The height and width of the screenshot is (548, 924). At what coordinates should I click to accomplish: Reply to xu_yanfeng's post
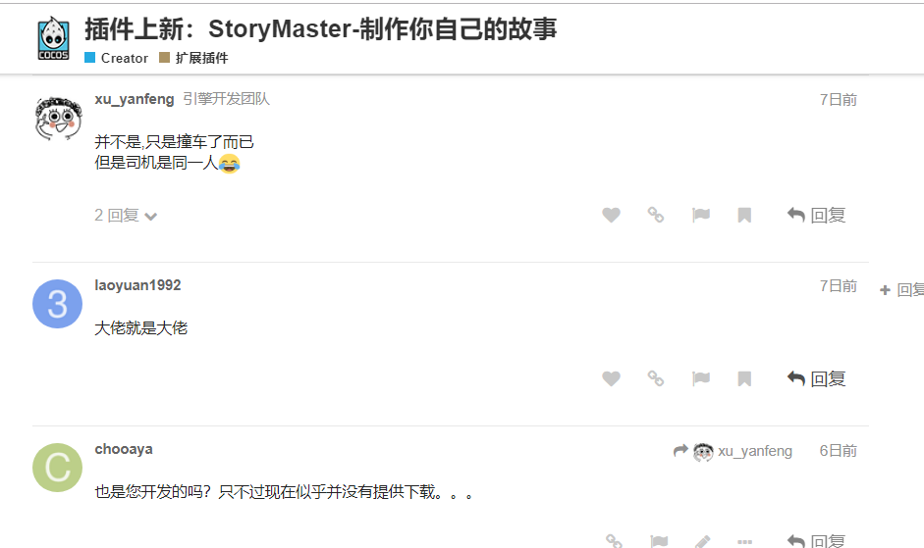tap(816, 216)
